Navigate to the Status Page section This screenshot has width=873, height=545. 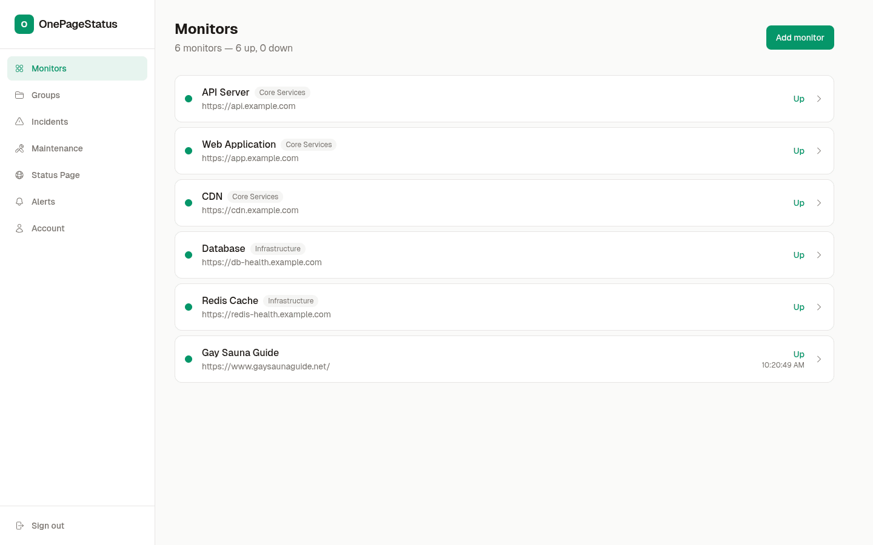pos(55,175)
